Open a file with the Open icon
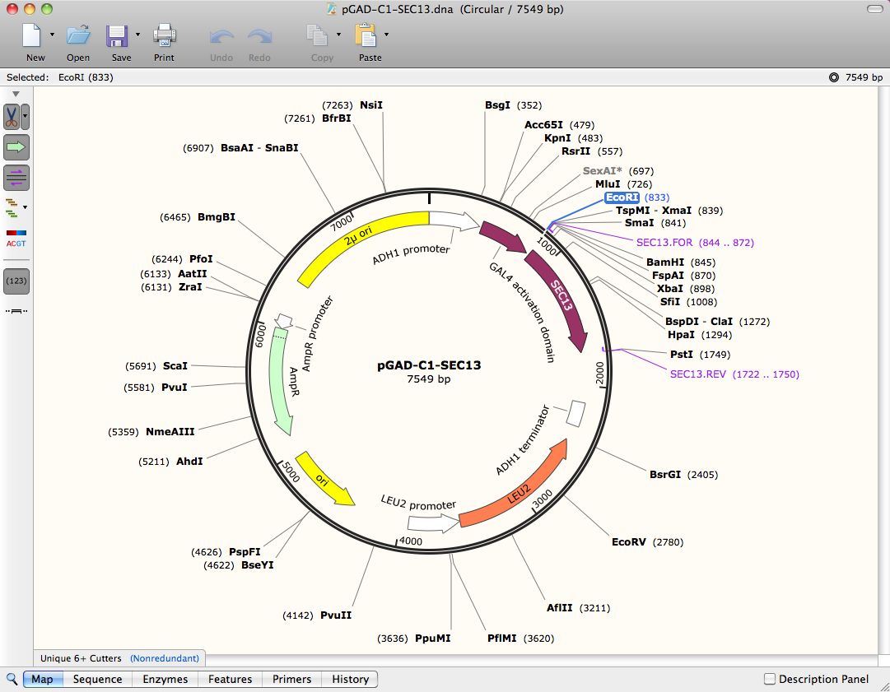This screenshot has width=890, height=692. [x=78, y=36]
